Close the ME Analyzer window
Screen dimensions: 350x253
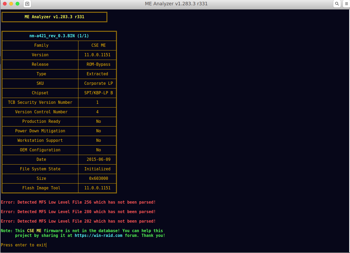[x=5, y=4]
